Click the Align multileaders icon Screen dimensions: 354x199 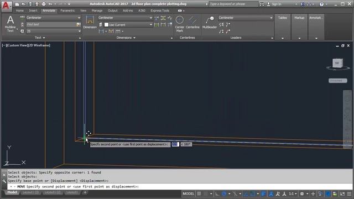tap(221, 24)
